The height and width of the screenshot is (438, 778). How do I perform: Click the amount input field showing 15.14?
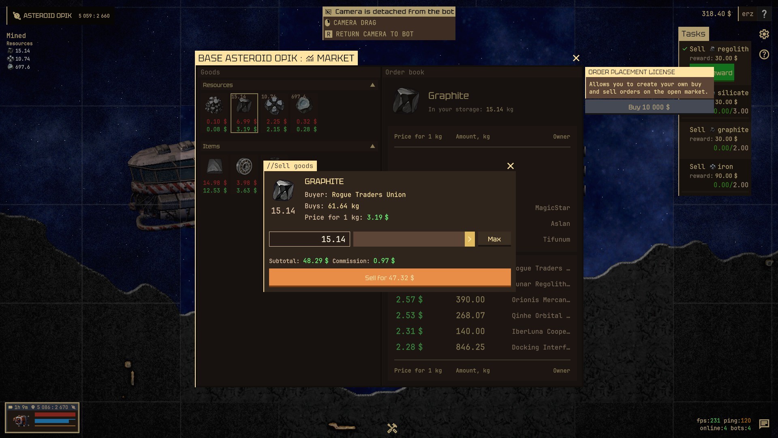coord(309,239)
